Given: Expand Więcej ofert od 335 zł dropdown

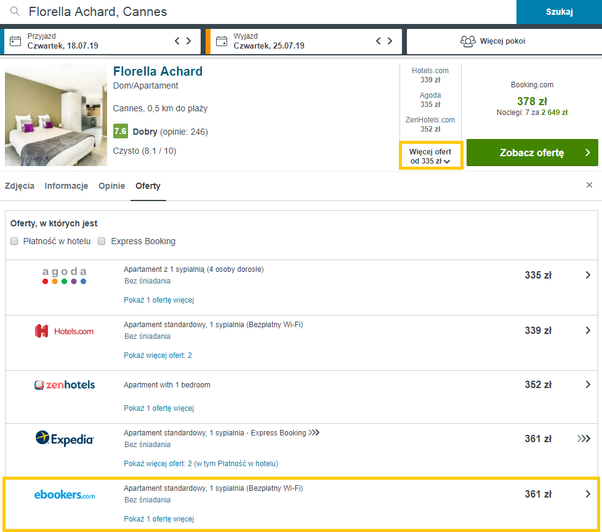Looking at the screenshot, I should (431, 156).
